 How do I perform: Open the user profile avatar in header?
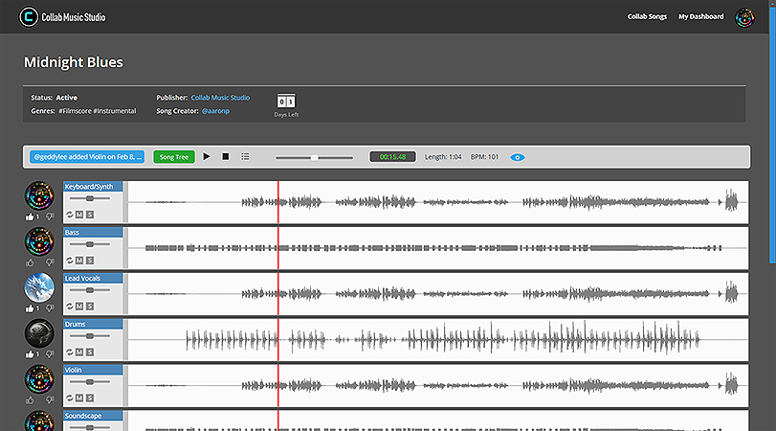[x=744, y=17]
